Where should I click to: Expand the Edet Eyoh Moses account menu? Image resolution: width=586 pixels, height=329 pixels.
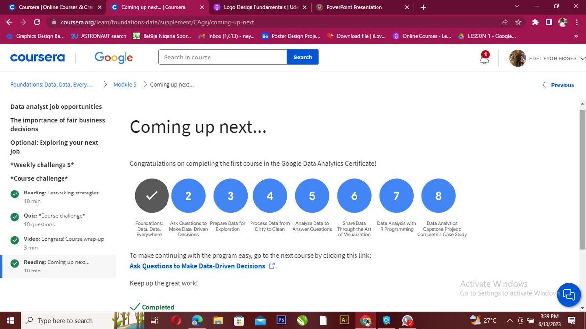pyautogui.click(x=547, y=58)
